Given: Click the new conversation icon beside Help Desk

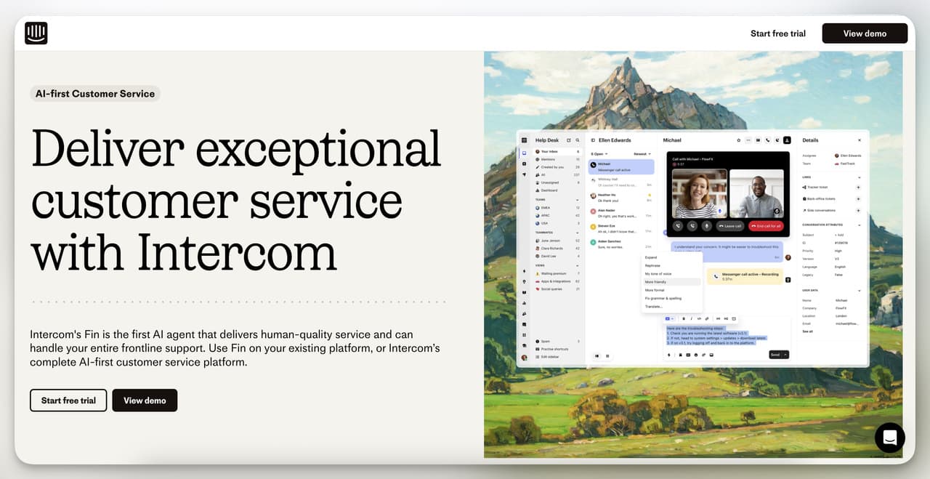Looking at the screenshot, I should (x=569, y=140).
